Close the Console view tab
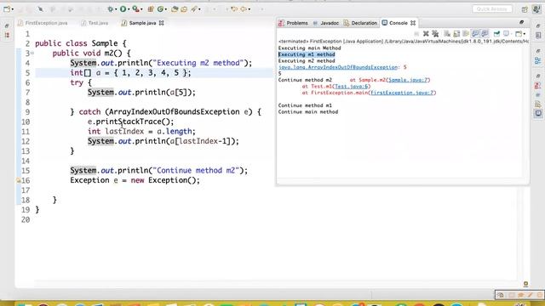The width and height of the screenshot is (545, 306). pyautogui.click(x=413, y=23)
